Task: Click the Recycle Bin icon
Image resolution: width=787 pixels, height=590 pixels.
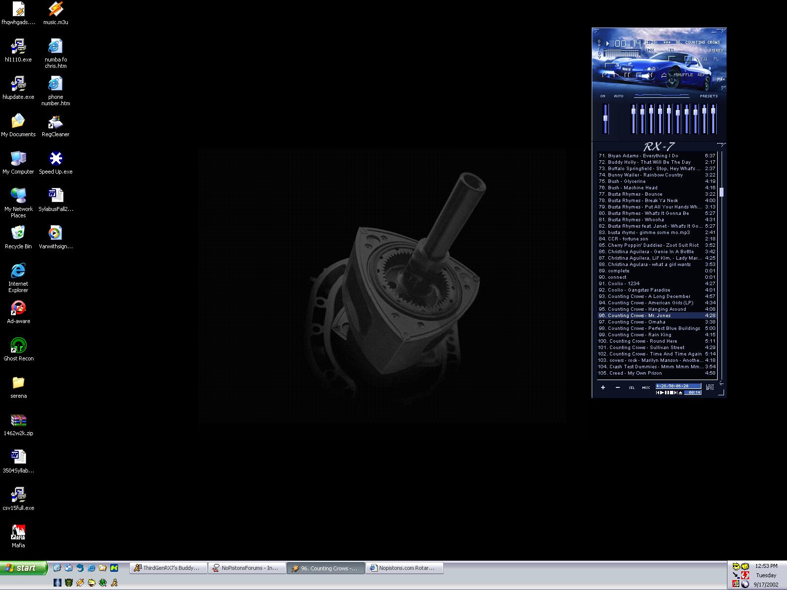Action: [x=18, y=234]
